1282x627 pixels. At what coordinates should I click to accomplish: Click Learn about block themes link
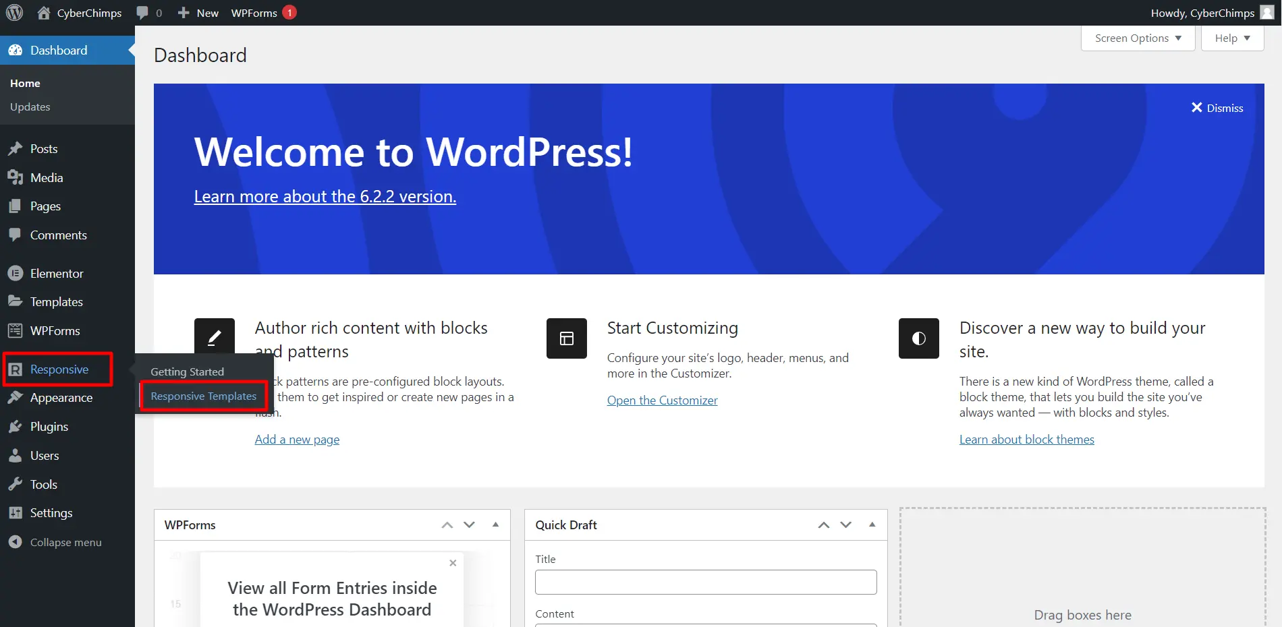pyautogui.click(x=1027, y=440)
